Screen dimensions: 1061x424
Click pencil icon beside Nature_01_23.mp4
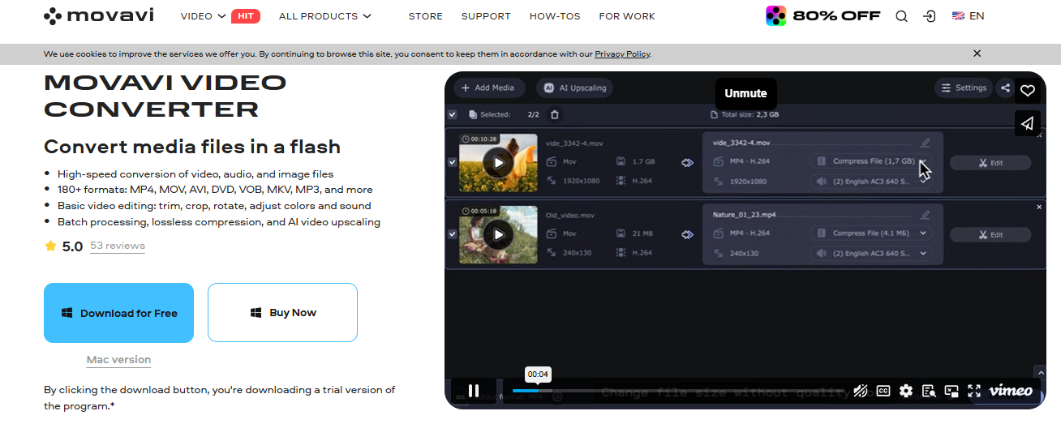tap(926, 216)
